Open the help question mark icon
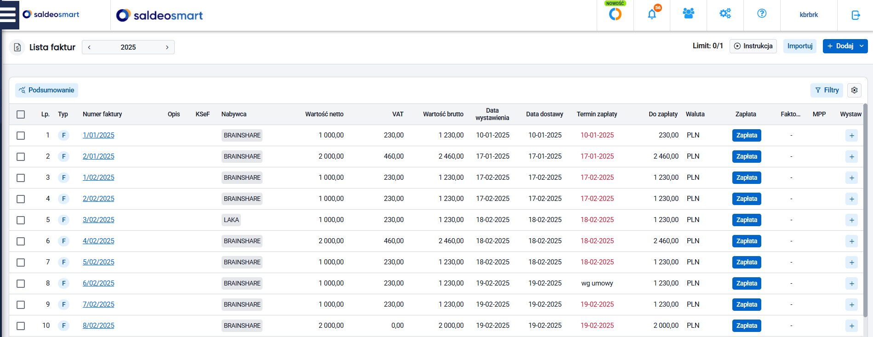 click(762, 13)
